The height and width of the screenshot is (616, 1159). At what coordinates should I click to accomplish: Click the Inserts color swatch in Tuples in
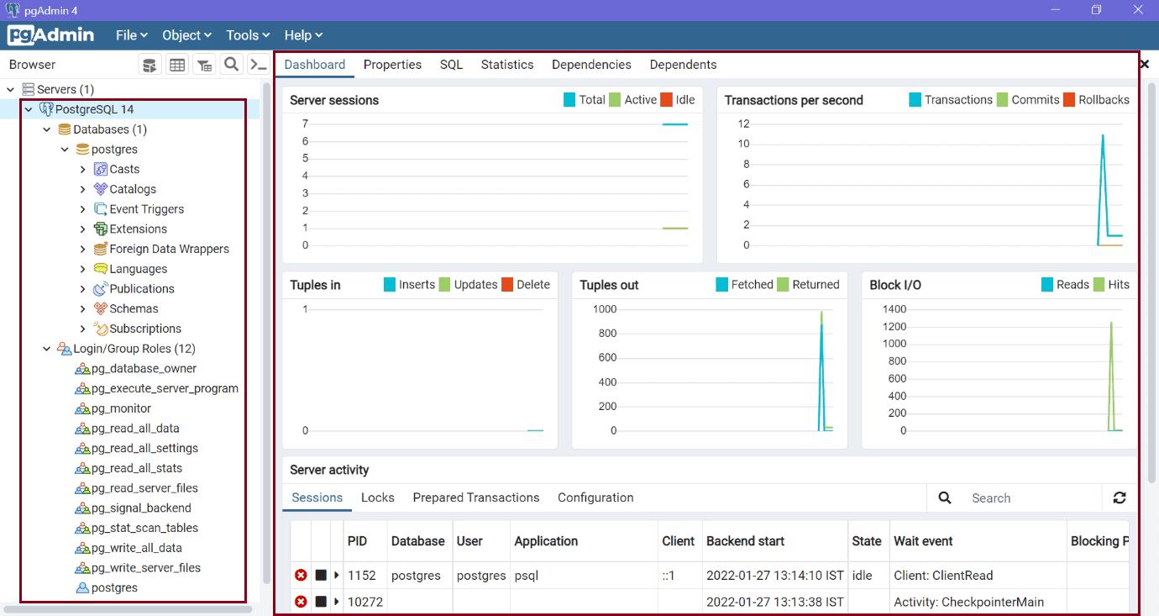[390, 285]
